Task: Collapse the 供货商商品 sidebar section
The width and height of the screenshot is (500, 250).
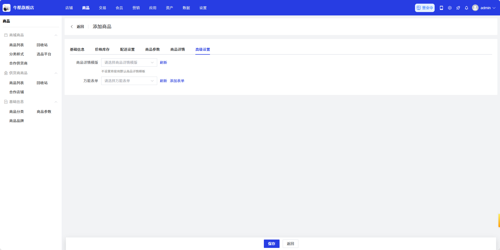Action: (x=56, y=73)
